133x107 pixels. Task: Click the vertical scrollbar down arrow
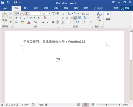pyautogui.click(x=131, y=101)
